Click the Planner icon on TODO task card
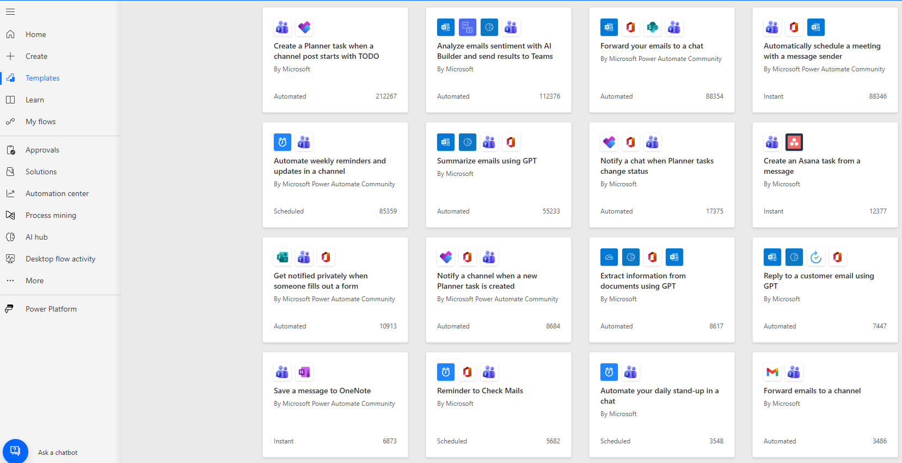Viewport: 902px width, 463px height. 304,27
